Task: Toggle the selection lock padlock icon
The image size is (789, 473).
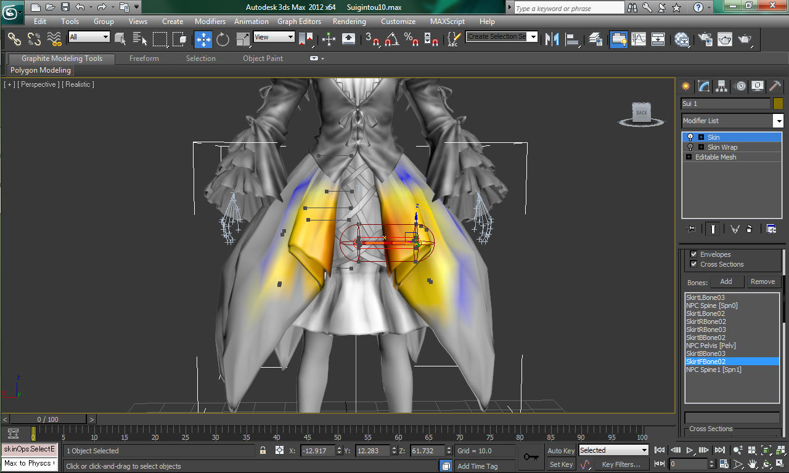Action: (x=263, y=451)
